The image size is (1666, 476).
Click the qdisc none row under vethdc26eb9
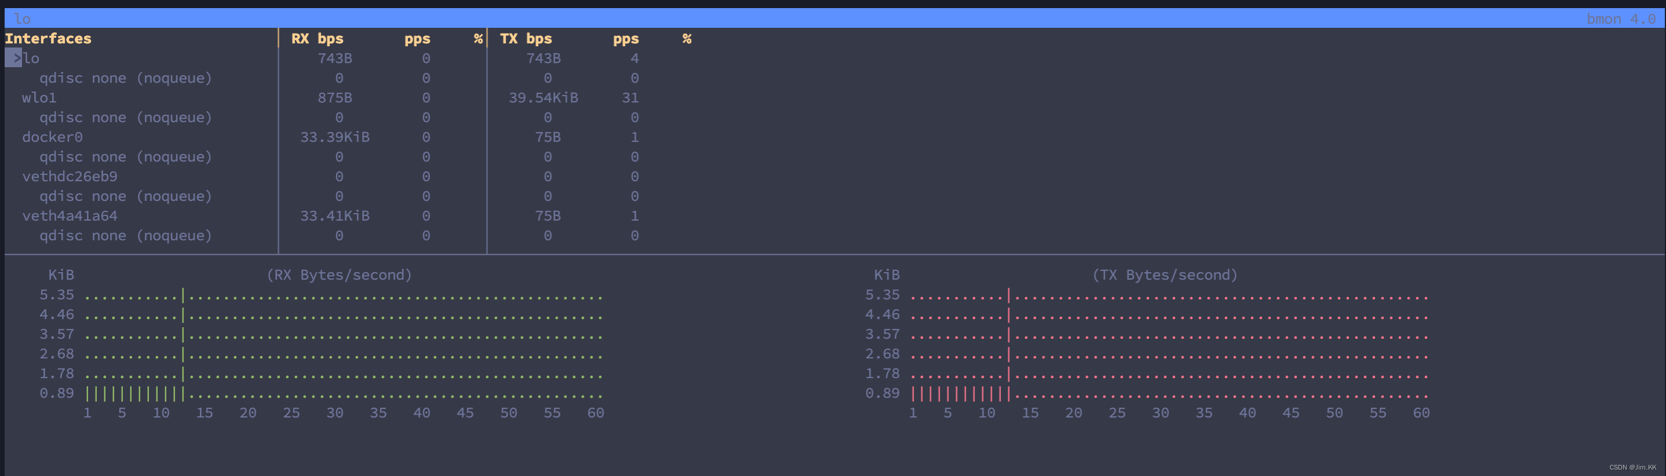point(126,197)
